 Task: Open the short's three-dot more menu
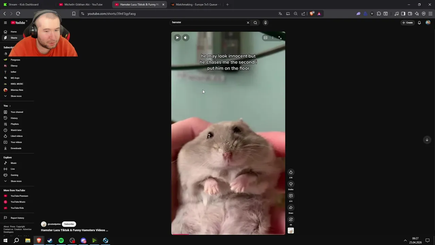273,38
